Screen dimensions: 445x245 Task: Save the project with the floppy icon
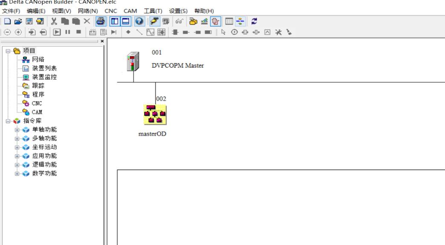29,21
